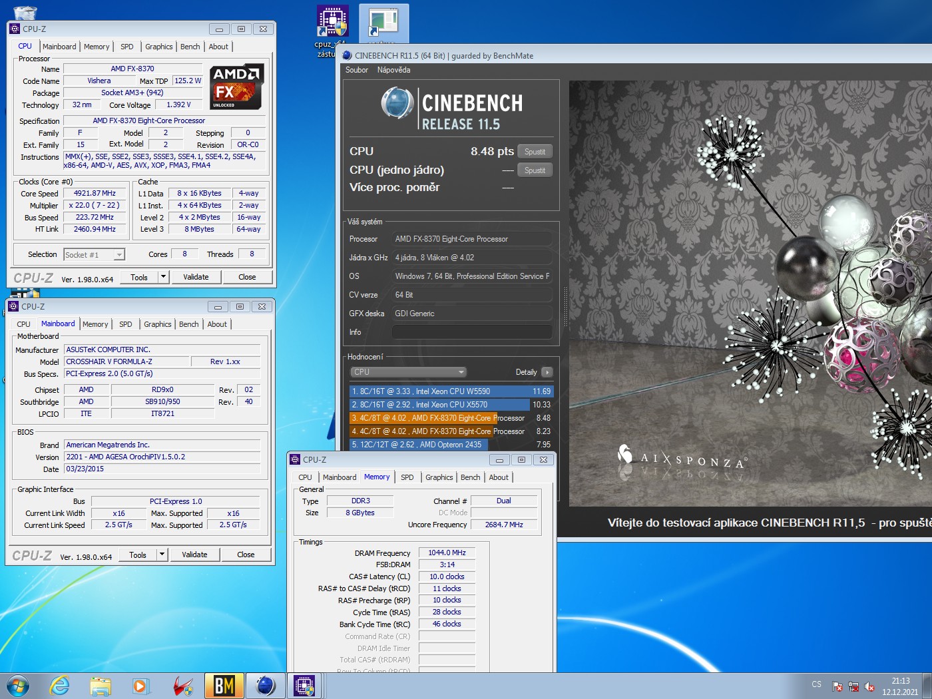Open the Nápověda menu in CINEBENCH
The image size is (932, 699).
393,70
